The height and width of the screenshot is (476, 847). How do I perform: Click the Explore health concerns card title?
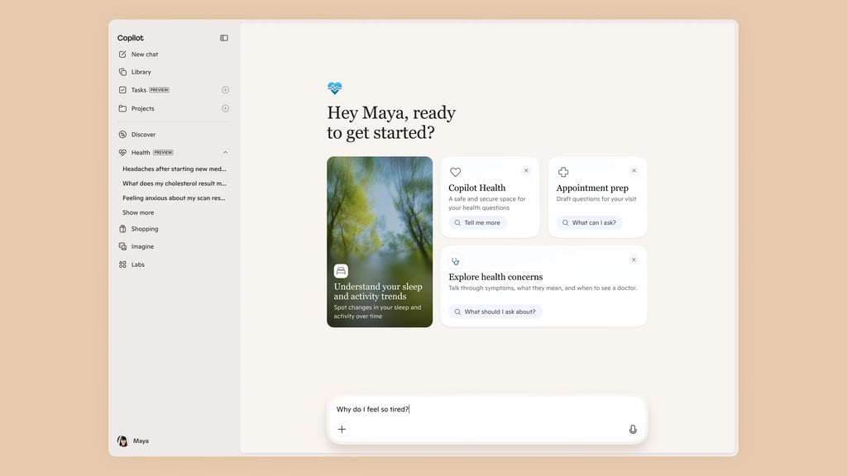tap(495, 277)
